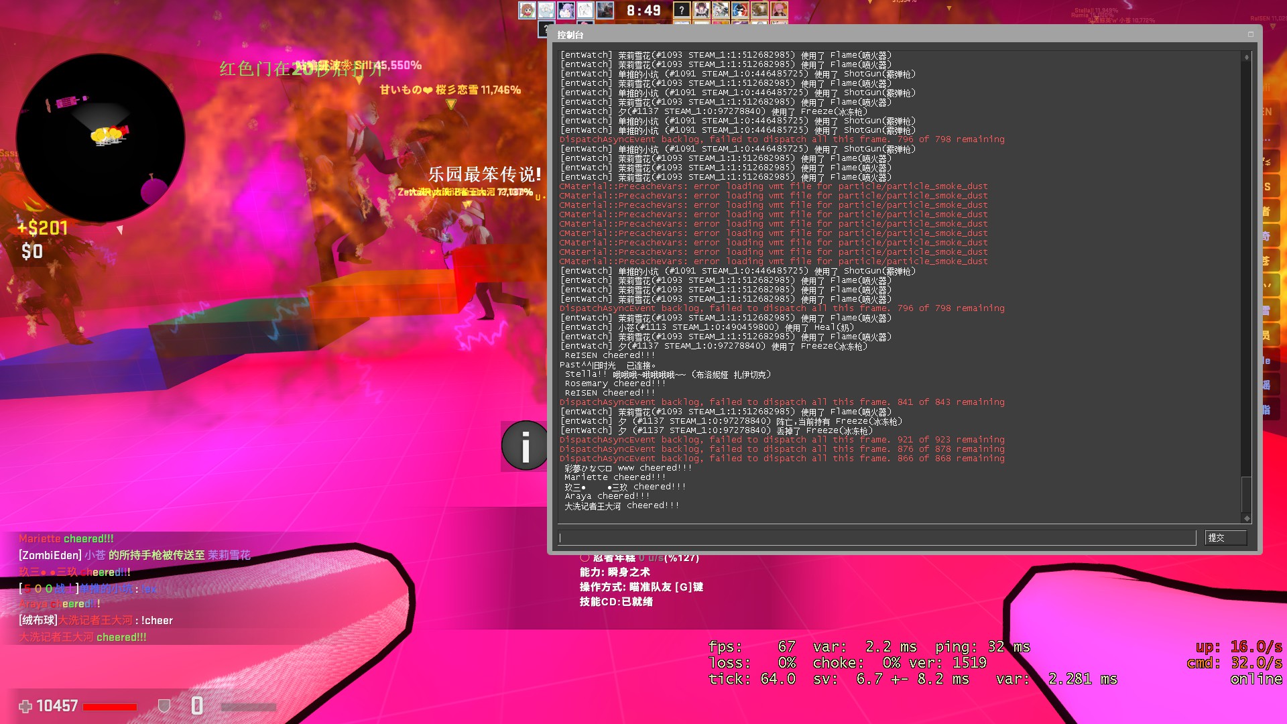This screenshot has height=724, width=1287.
Task: Click the fps readout in net graph
Action: tap(752, 647)
